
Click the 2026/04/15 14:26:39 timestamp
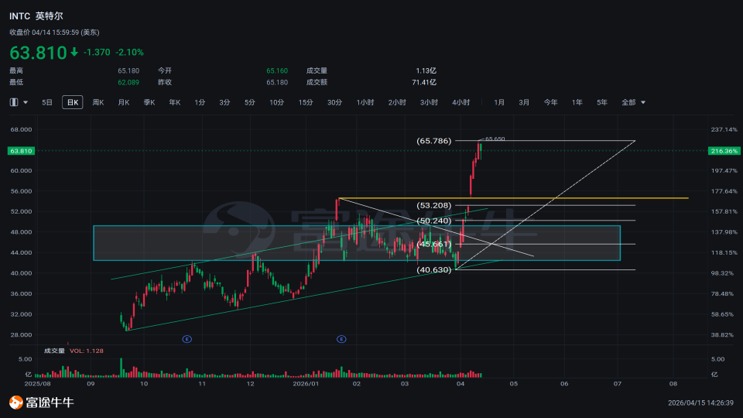(x=701, y=403)
